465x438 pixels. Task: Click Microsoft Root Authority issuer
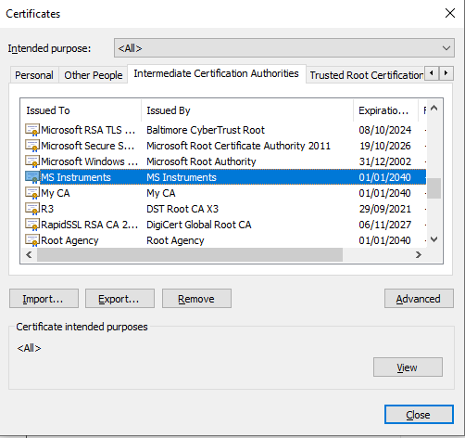click(201, 161)
